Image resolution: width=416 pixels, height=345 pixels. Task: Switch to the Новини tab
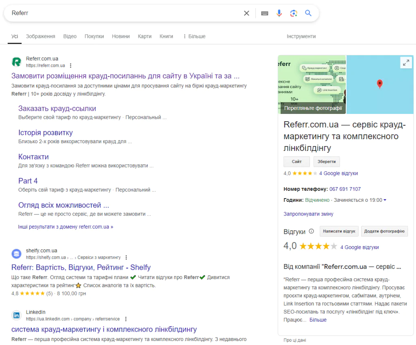click(x=121, y=36)
